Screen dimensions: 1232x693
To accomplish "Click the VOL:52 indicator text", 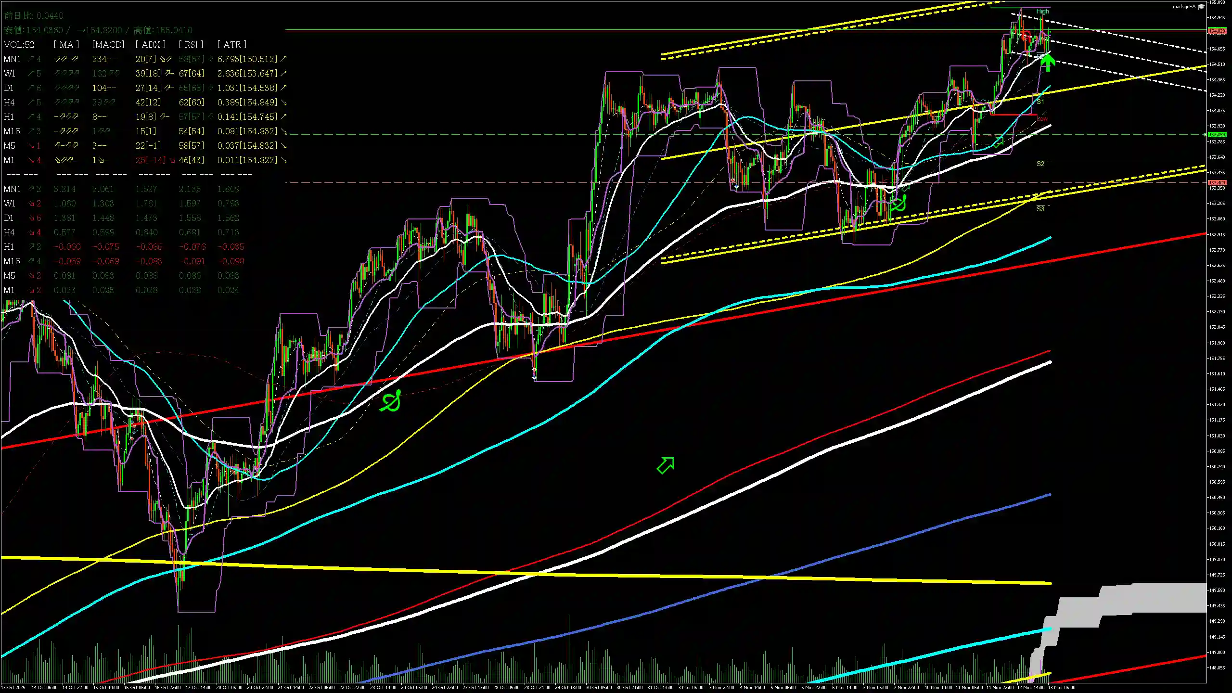I will click(19, 44).
